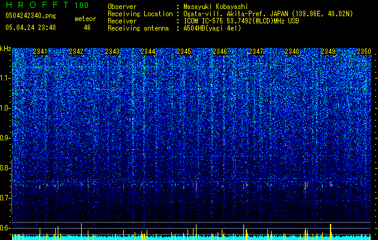Click time marker 2343 on spectrogram
This screenshot has width=378, height=240.
[112, 52]
